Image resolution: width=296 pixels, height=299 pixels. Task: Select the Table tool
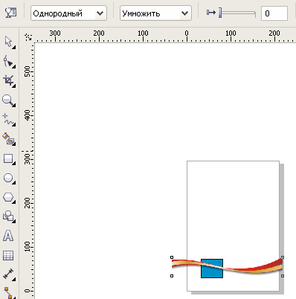(8, 255)
